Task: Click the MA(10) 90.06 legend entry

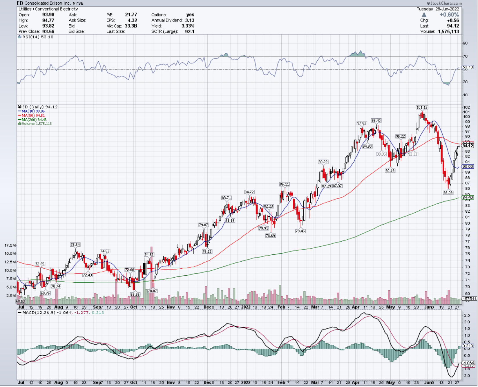Action: (x=31, y=111)
